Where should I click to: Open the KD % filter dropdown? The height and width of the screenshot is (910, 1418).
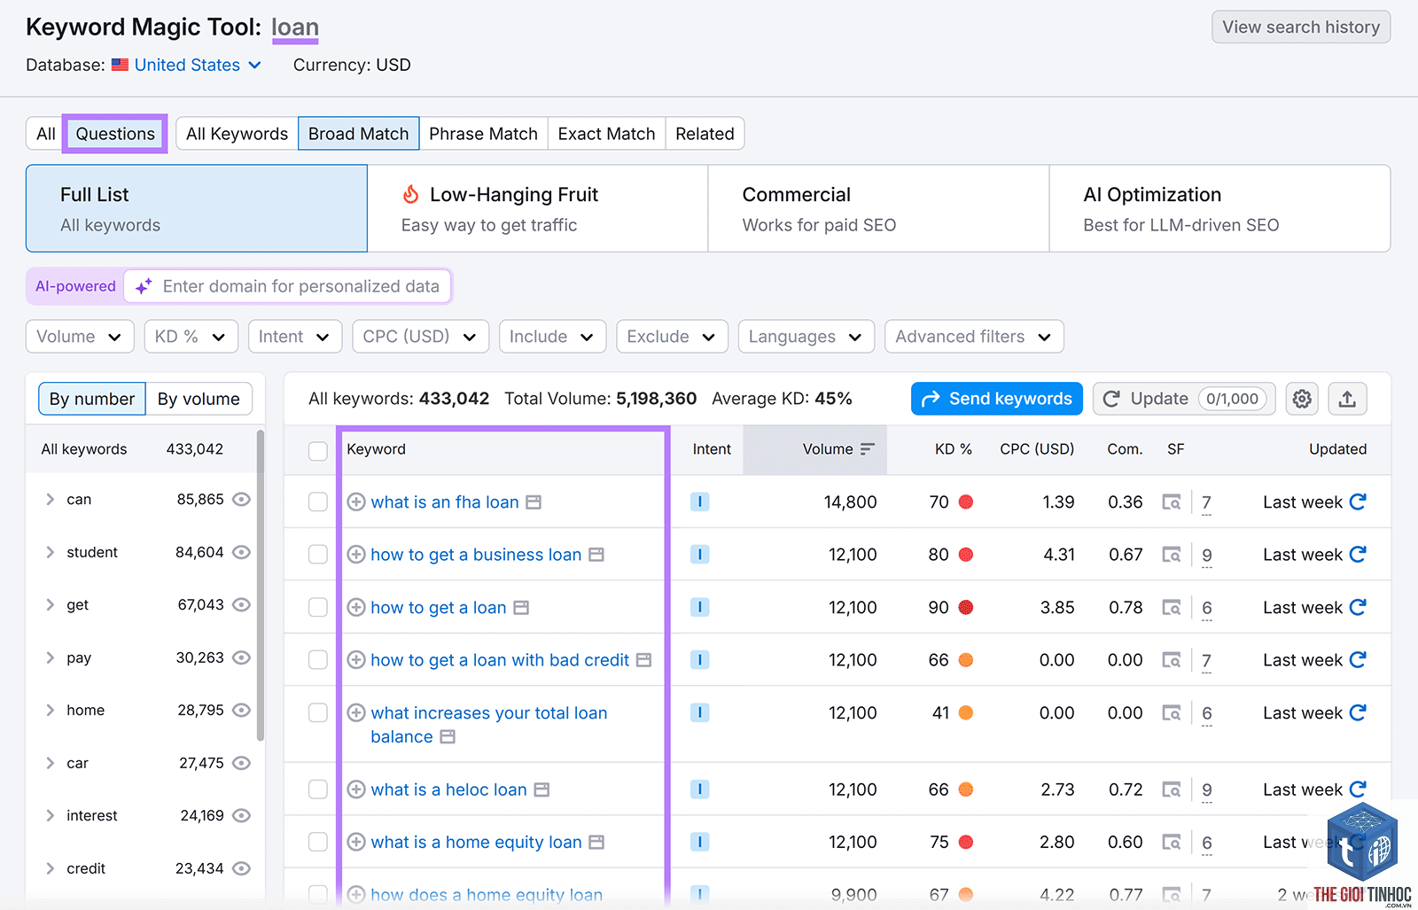191,337
